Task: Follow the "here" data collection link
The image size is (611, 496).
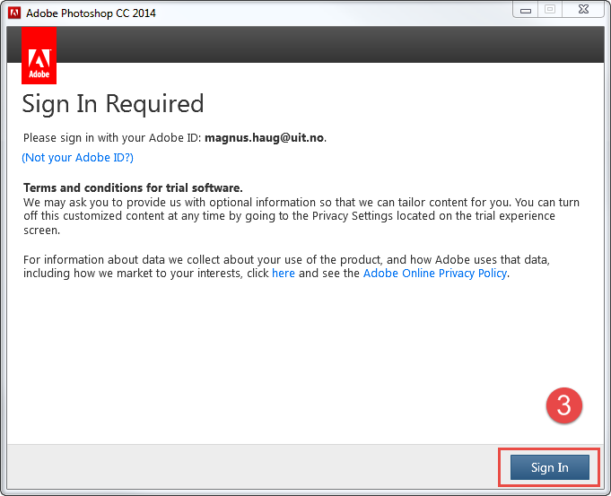Action: click(x=284, y=274)
